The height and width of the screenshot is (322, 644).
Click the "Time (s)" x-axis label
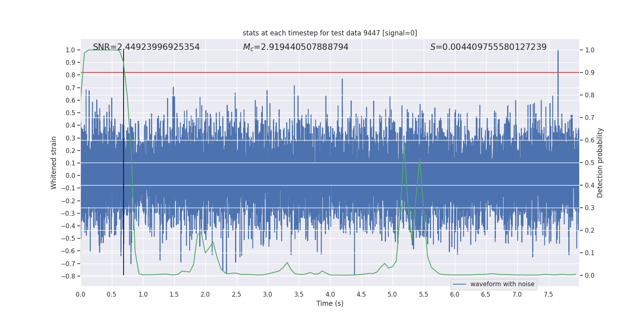pos(330,303)
